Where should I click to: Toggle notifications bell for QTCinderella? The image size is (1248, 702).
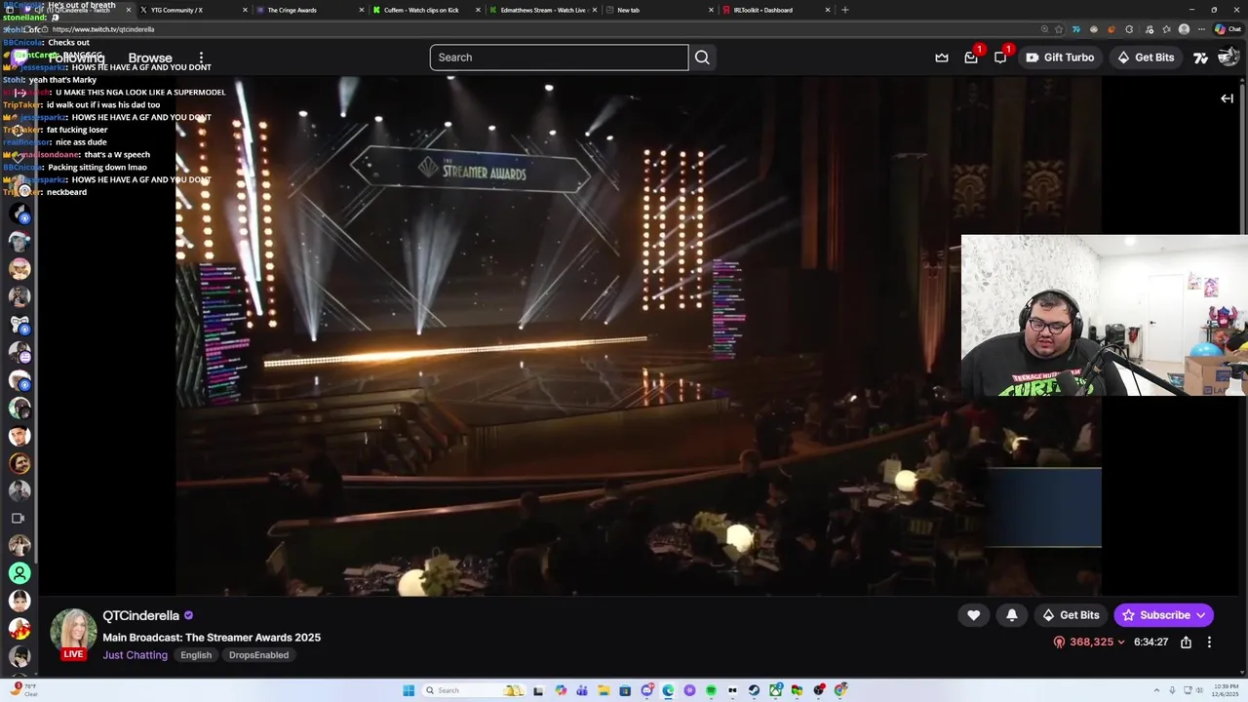point(1012,615)
